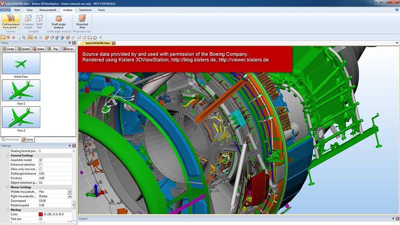Select the Sub123456789.3dvs document tab

click(x=97, y=43)
